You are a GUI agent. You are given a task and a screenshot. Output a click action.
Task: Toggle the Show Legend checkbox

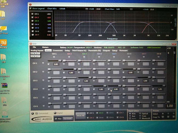coord(31,8)
